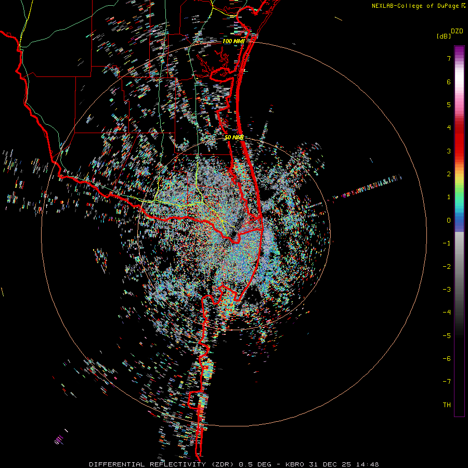Viewport: 468px width, 468px height.
Task: Click the 2 value on color scale
Action: tap(449, 174)
